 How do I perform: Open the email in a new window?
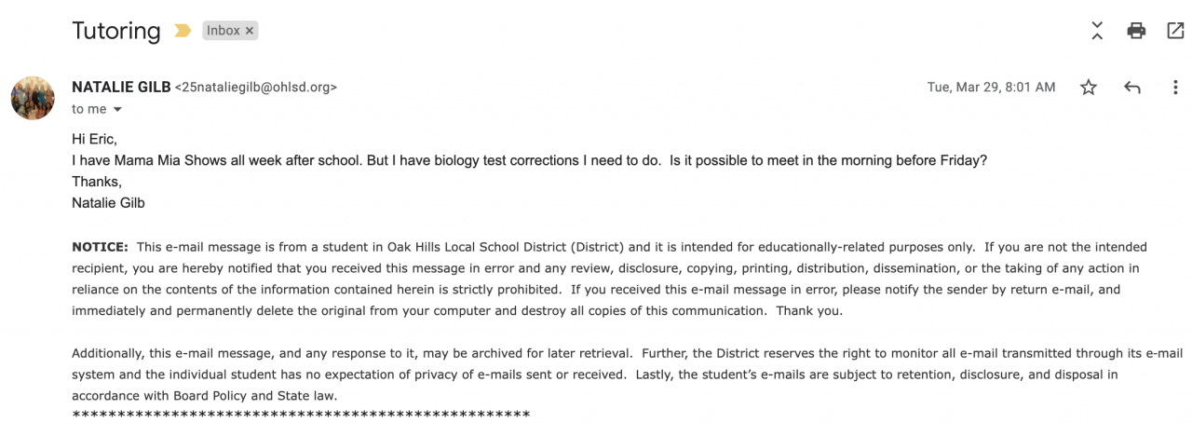pos(1175,31)
